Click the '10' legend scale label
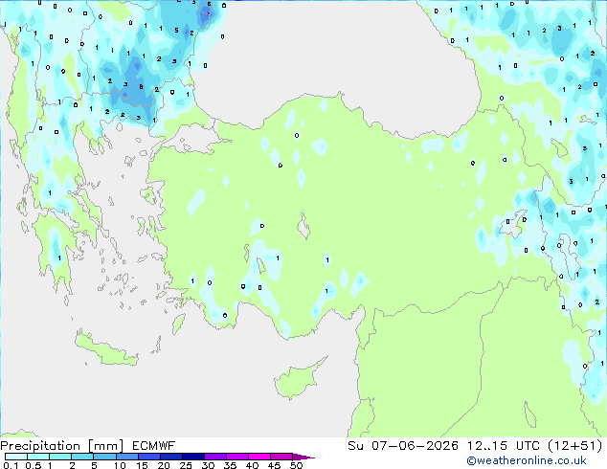 point(120,465)
